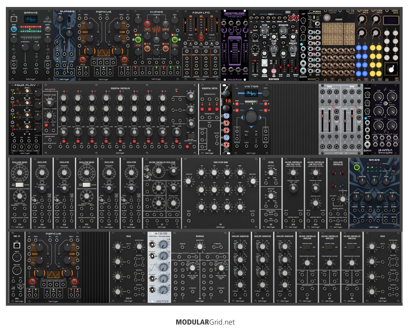
Task: Click the Behringer triangle logo on Brains
Action: pos(47,19)
